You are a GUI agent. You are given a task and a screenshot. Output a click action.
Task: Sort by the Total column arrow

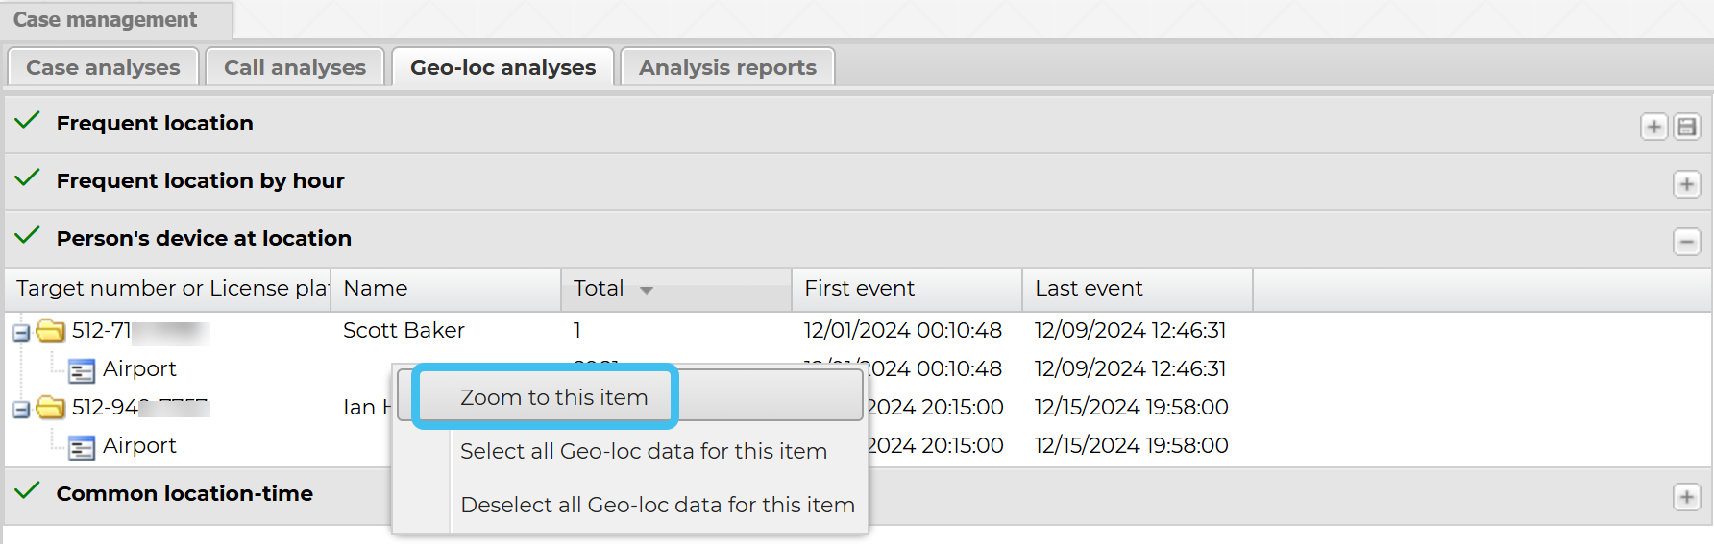pos(647,290)
